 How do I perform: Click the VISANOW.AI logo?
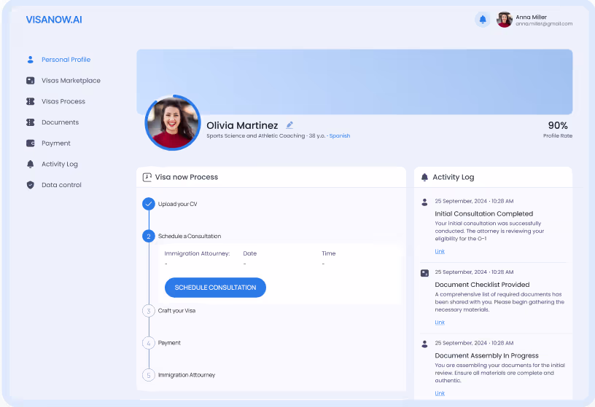click(x=54, y=20)
